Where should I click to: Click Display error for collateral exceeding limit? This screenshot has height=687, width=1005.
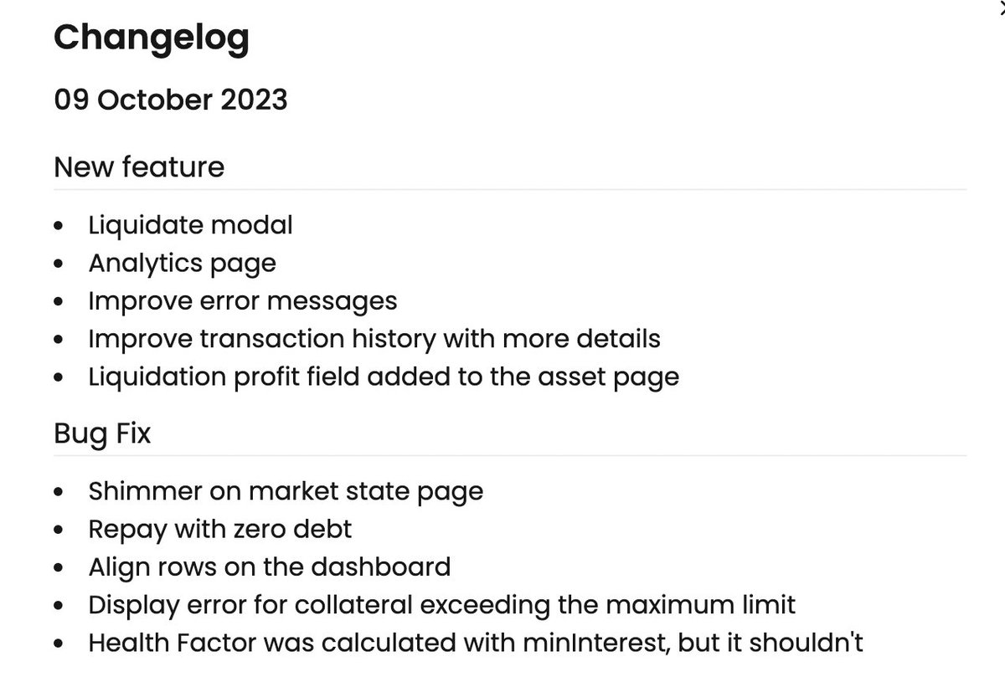pos(442,604)
